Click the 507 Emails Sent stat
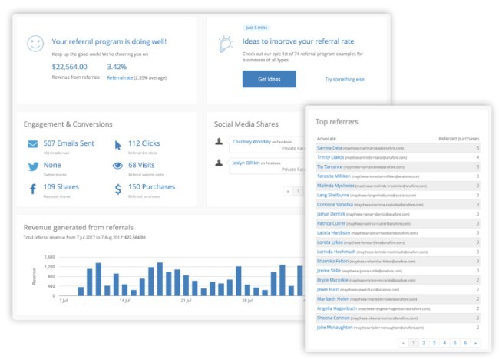The image size is (499, 359). pyautogui.click(x=69, y=143)
